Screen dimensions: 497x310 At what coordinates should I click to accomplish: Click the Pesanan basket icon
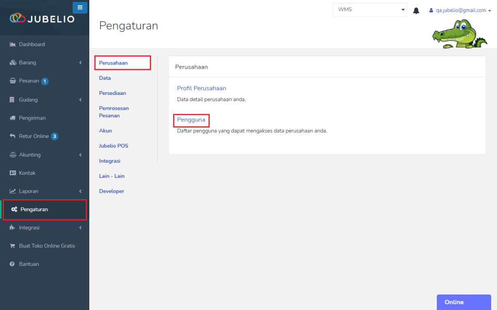pos(13,81)
